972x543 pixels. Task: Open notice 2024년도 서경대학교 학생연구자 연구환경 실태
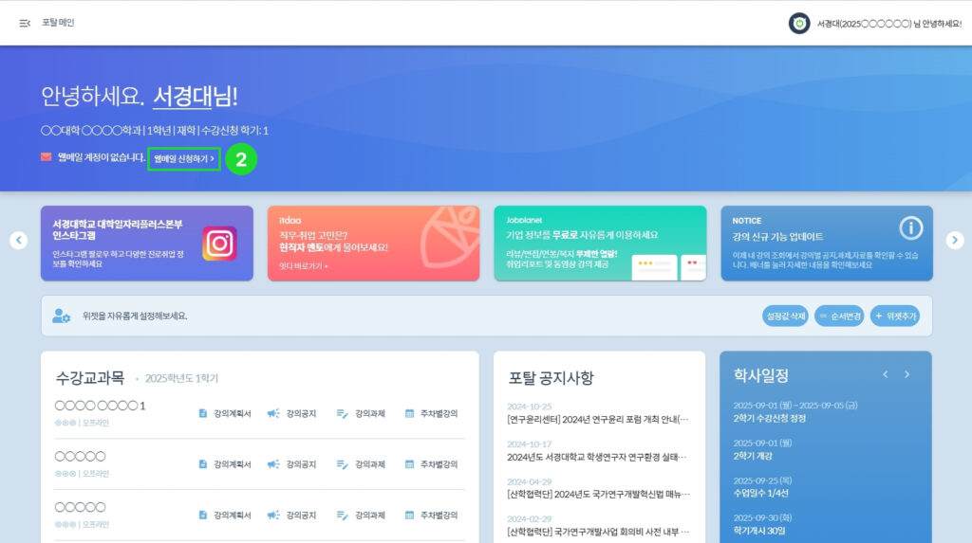click(x=597, y=458)
